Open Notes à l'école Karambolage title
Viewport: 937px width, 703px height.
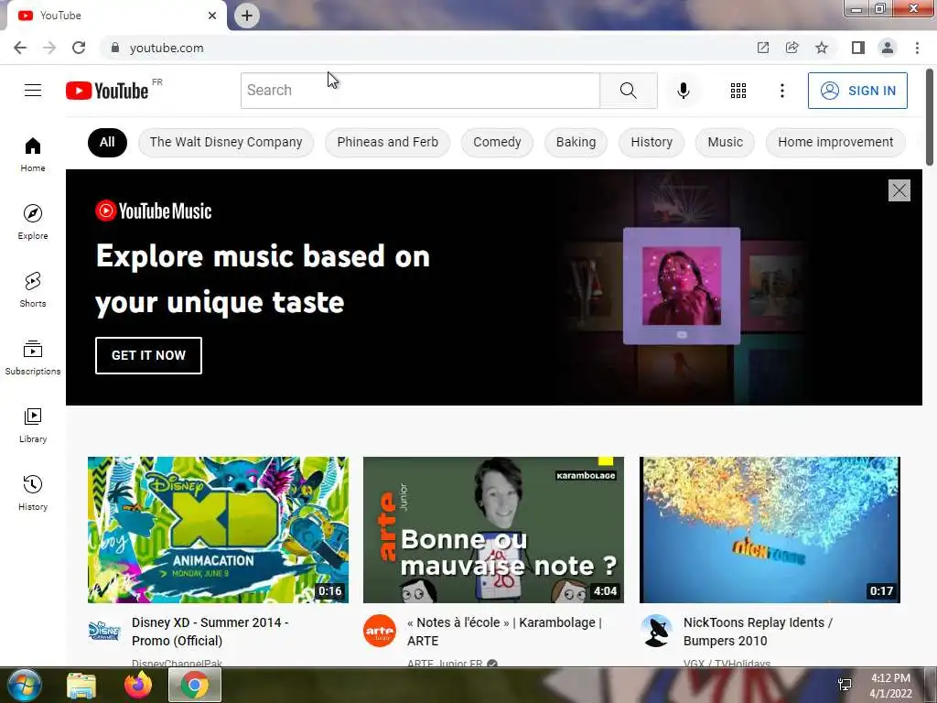point(504,632)
